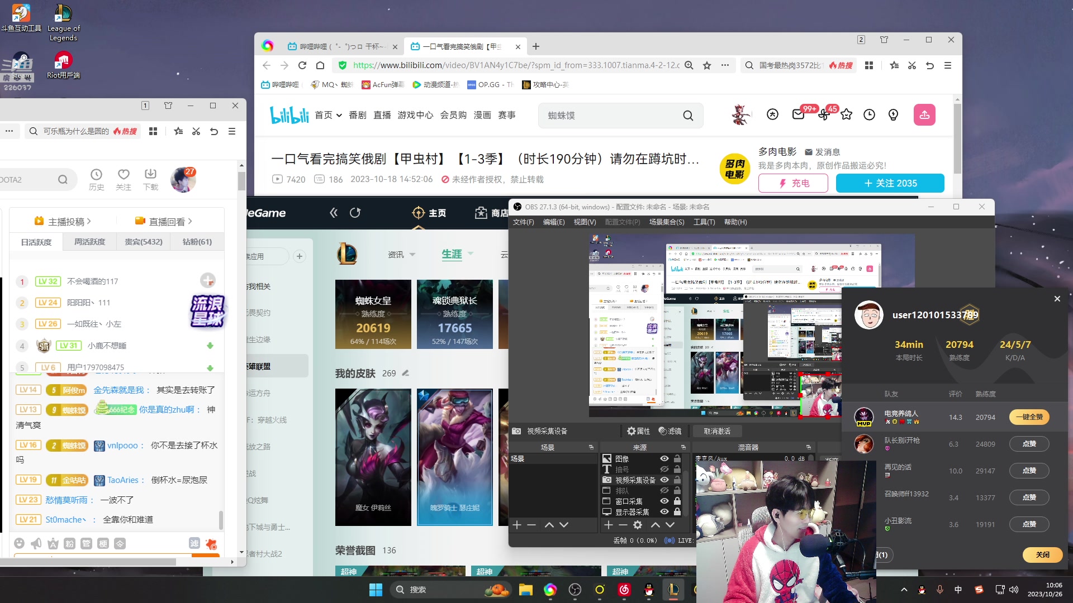Add a new source with plus icon
The width and height of the screenshot is (1073, 603).
pos(609,525)
